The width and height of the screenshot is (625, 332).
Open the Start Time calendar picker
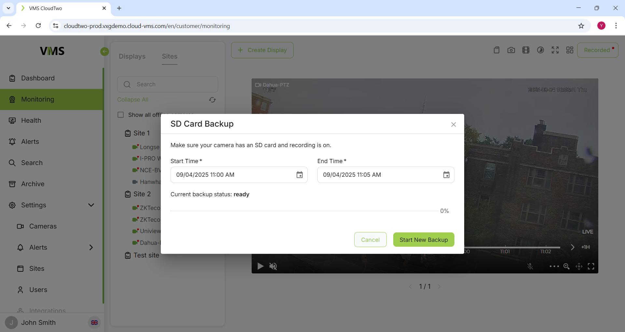pyautogui.click(x=299, y=175)
